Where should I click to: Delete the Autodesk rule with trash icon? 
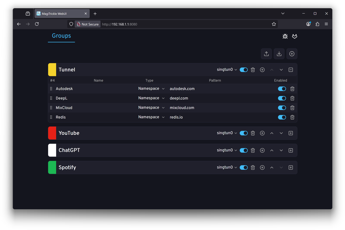pyautogui.click(x=292, y=89)
